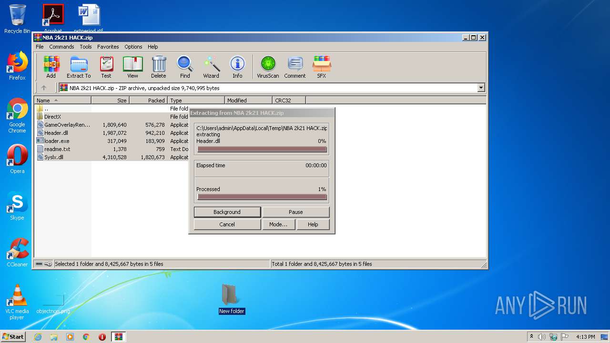The image size is (610, 343).
Task: Open VLC media player shortcut
Action: [x=17, y=302]
